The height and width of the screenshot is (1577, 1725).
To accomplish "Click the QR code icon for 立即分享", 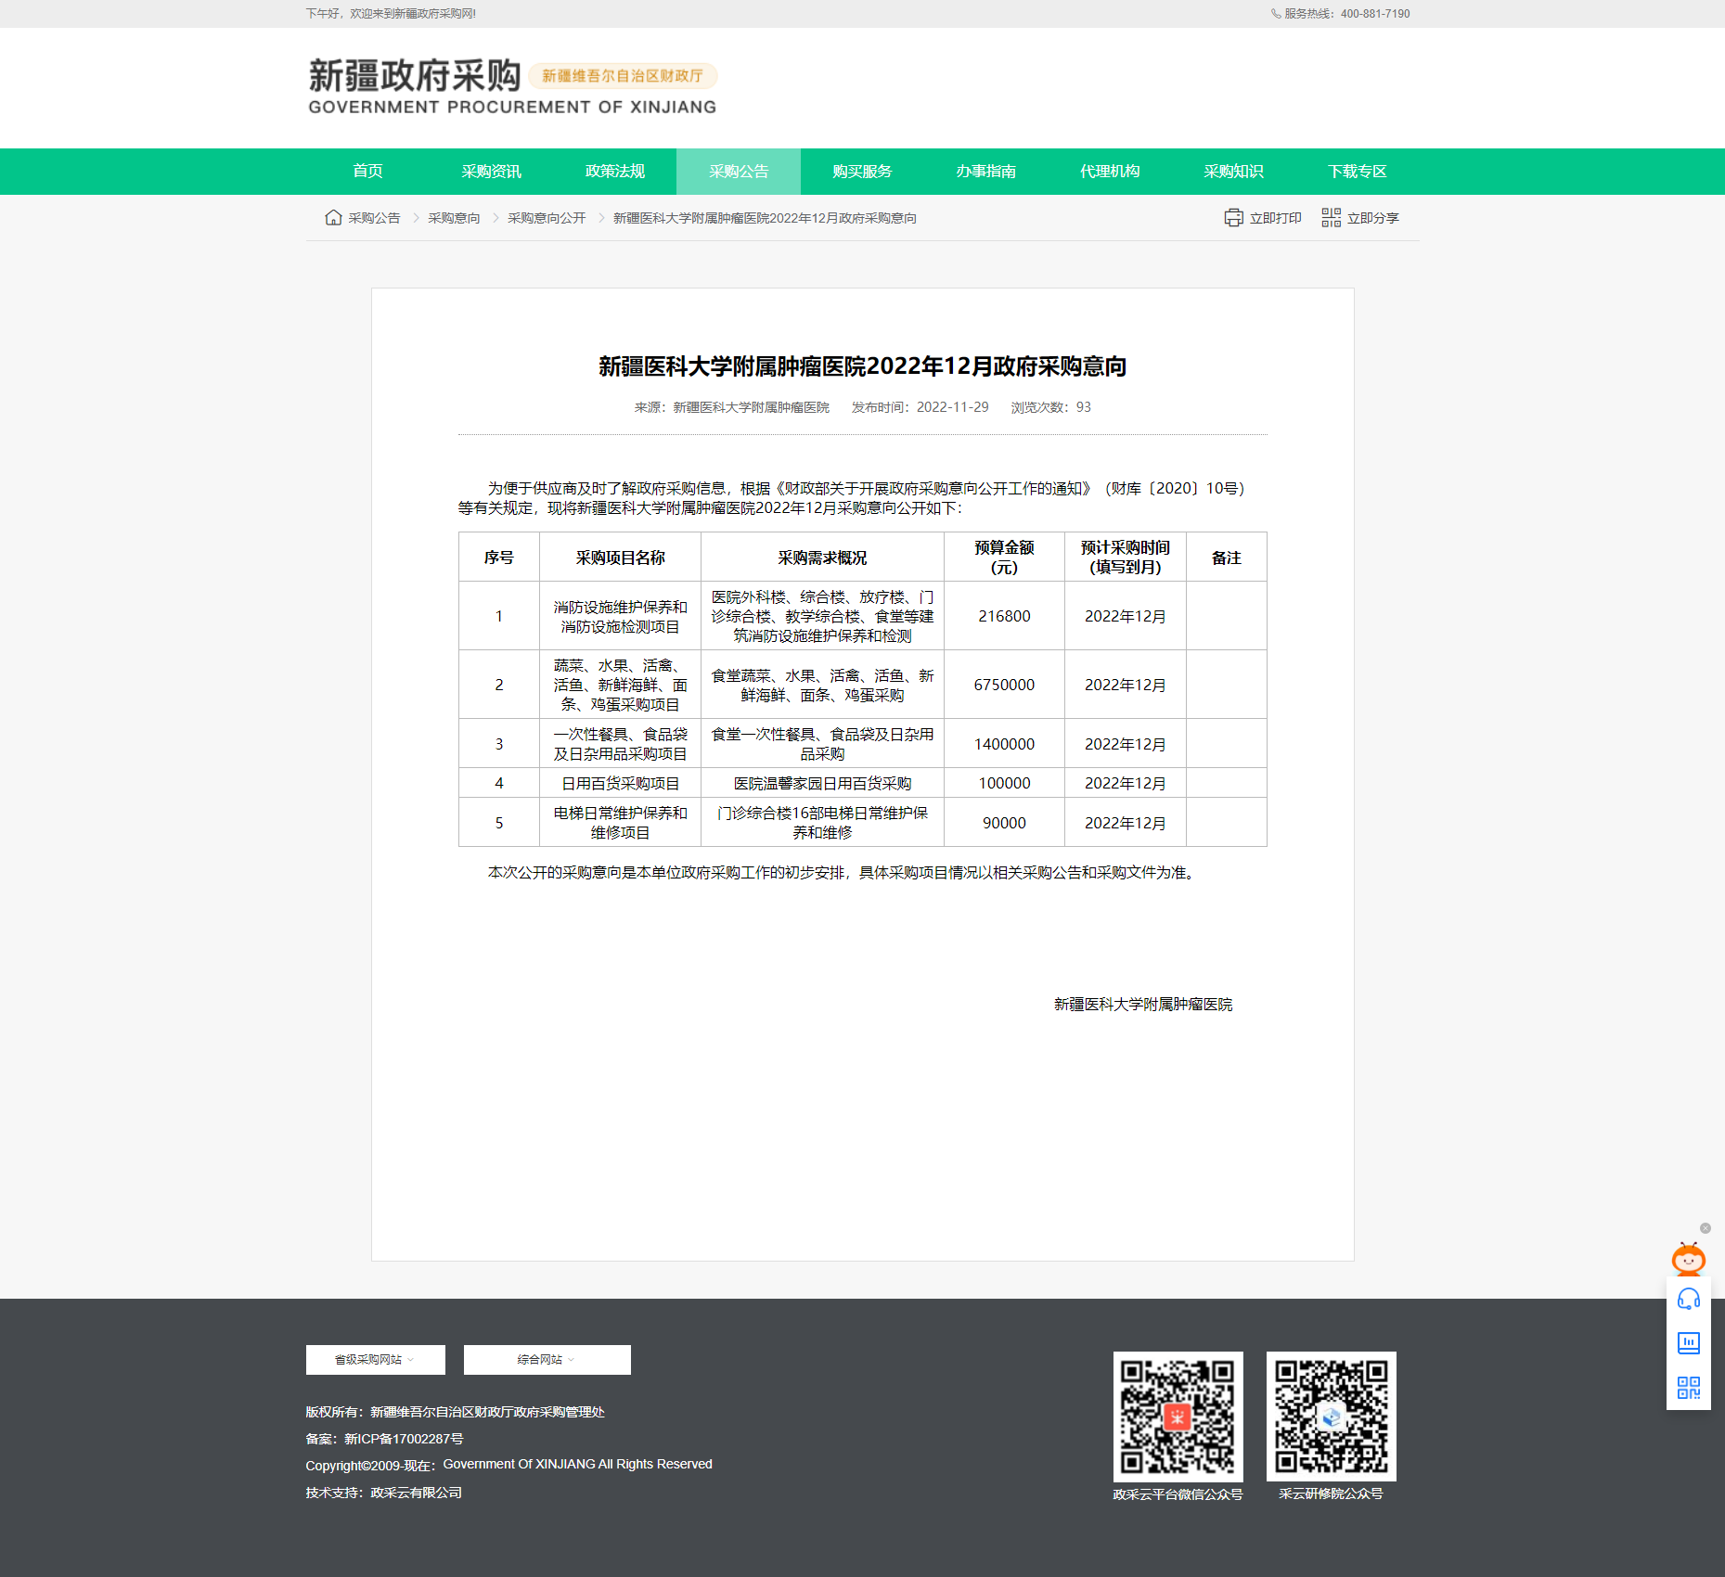I will pos(1331,218).
